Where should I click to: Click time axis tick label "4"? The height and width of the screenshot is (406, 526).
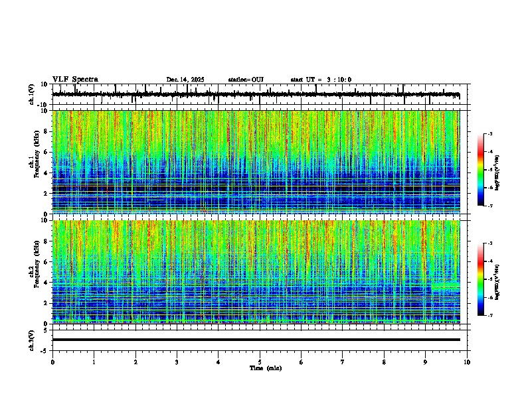(x=219, y=362)
